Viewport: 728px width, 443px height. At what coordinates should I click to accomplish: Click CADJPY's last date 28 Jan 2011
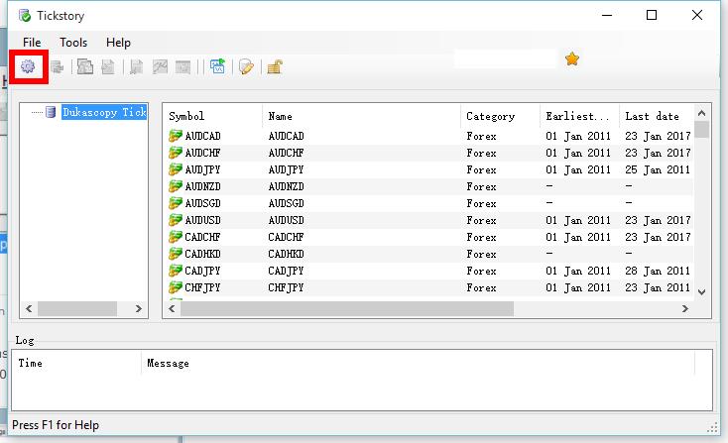point(658,271)
